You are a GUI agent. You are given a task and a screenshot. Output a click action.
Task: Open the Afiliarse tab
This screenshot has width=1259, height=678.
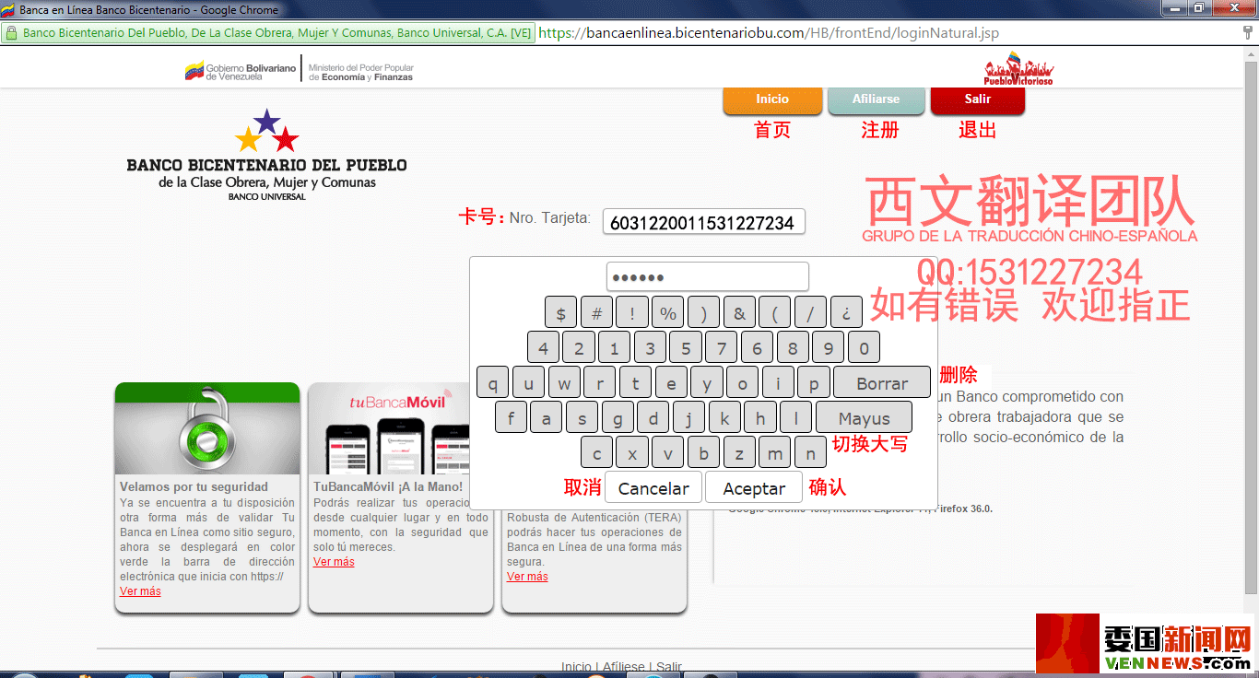[x=876, y=99]
